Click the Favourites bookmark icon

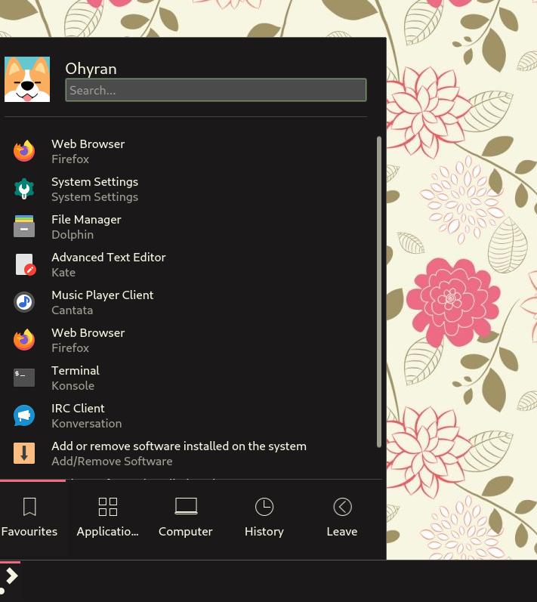pyautogui.click(x=29, y=507)
